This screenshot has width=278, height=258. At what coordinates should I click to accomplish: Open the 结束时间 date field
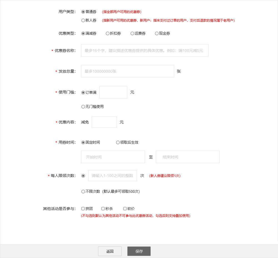point(187,157)
